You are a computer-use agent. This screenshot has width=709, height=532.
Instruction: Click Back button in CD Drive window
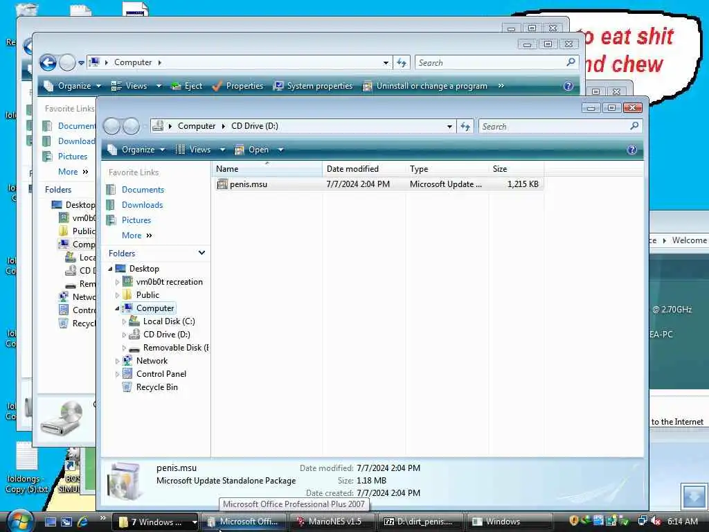(111, 126)
